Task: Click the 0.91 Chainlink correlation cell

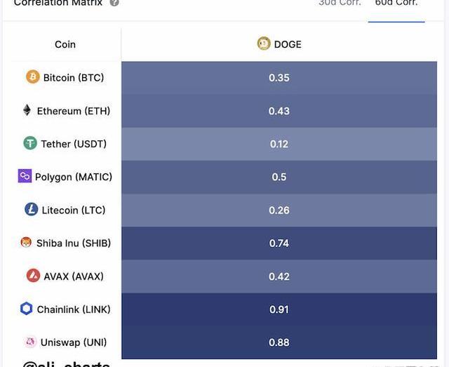Action: pos(279,309)
